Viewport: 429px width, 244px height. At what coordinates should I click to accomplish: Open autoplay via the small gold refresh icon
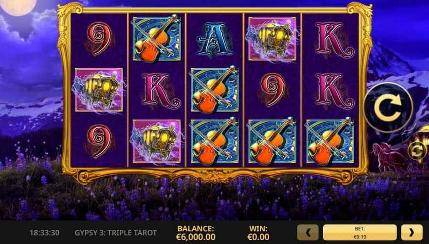click(417, 151)
